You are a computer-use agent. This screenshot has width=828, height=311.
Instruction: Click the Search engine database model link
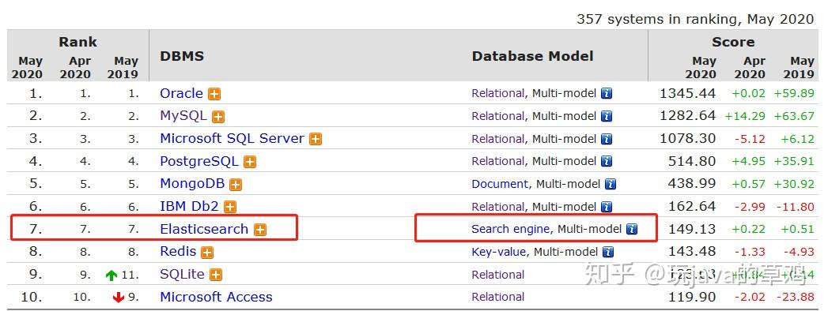click(x=511, y=229)
